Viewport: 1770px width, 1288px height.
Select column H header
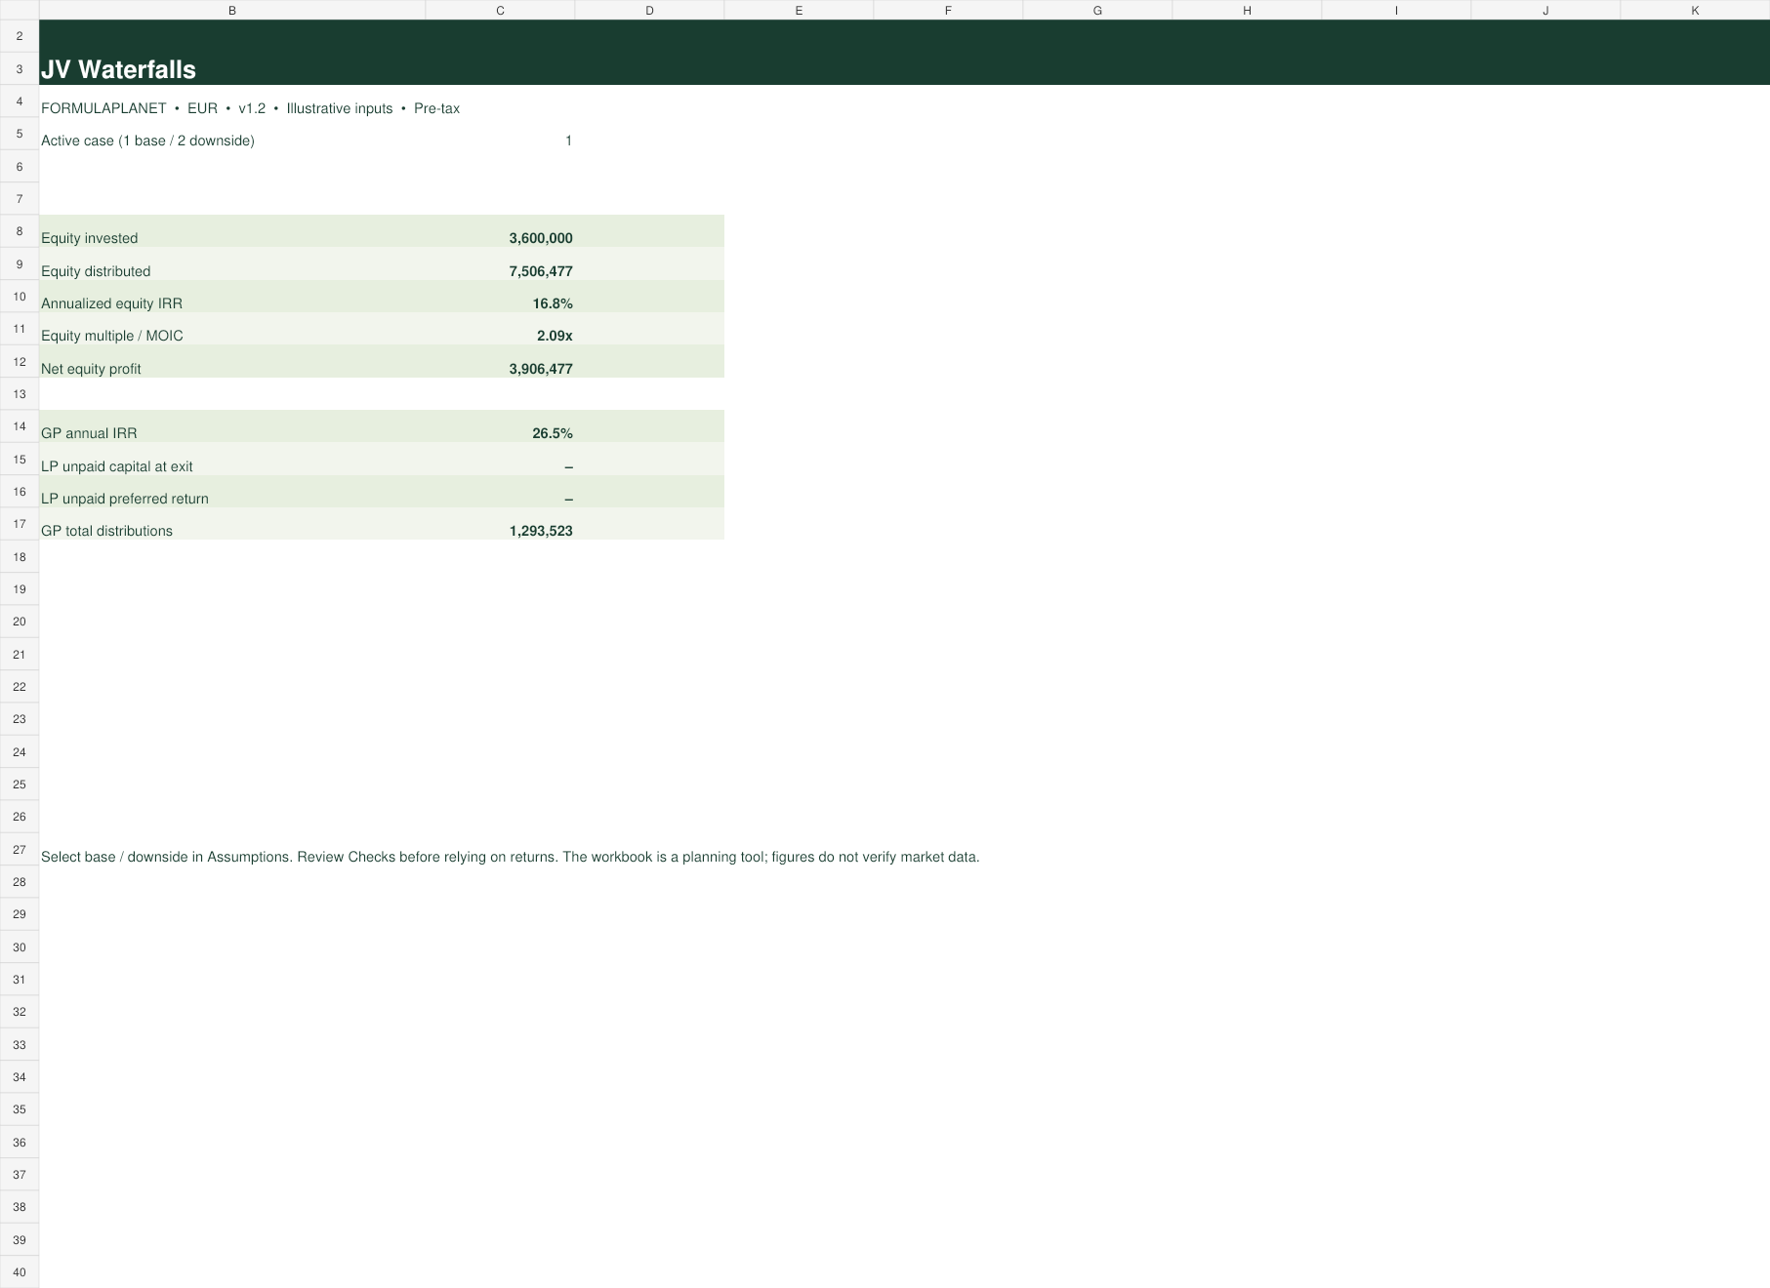[x=1247, y=10]
